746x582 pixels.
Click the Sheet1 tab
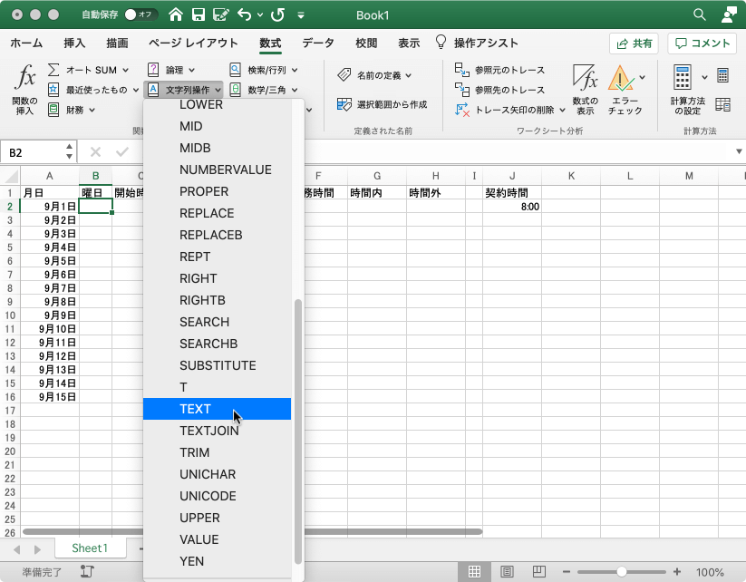pos(90,548)
